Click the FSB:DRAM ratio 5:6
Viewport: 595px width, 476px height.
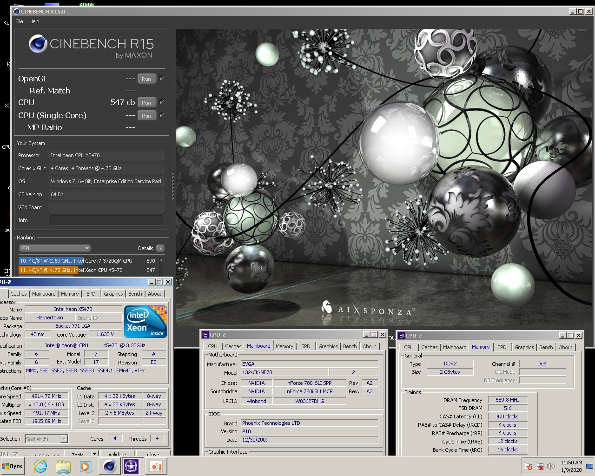point(508,408)
